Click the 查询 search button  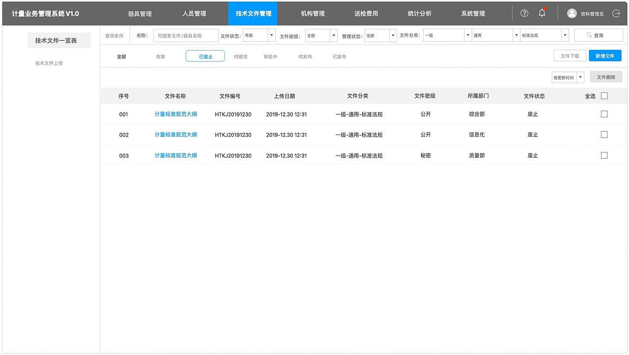599,35
